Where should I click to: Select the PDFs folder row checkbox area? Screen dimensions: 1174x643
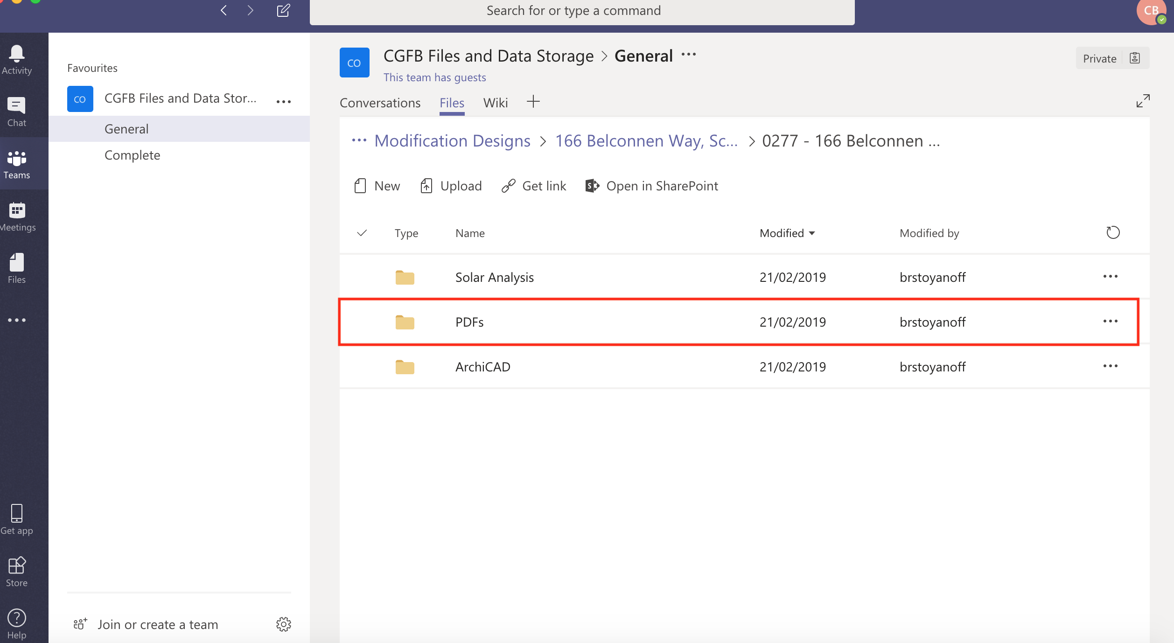click(x=362, y=322)
